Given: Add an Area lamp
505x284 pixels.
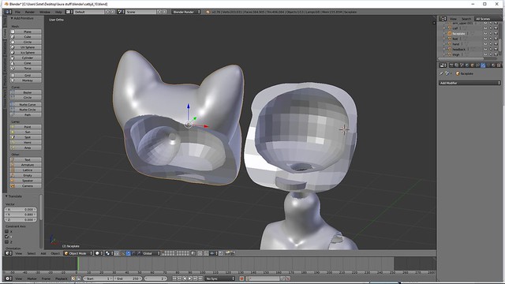Looking at the screenshot, I should (26, 148).
